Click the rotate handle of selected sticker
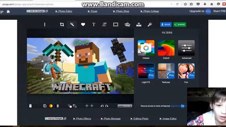This screenshot has height=127, width=226. pyautogui.click(x=53, y=57)
